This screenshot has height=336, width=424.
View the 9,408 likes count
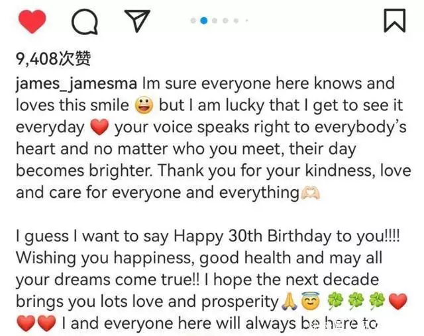click(x=53, y=59)
